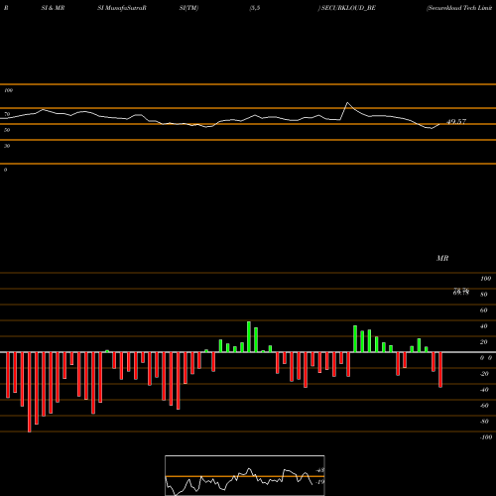The width and height of the screenshot is (496, 496).
Task: Click the SI(TM) header text
Action: pos(188,8)
